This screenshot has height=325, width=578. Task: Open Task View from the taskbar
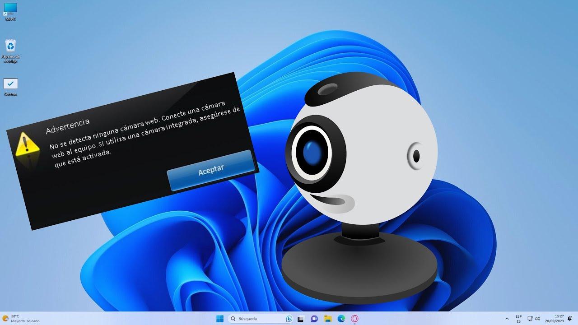300,319
